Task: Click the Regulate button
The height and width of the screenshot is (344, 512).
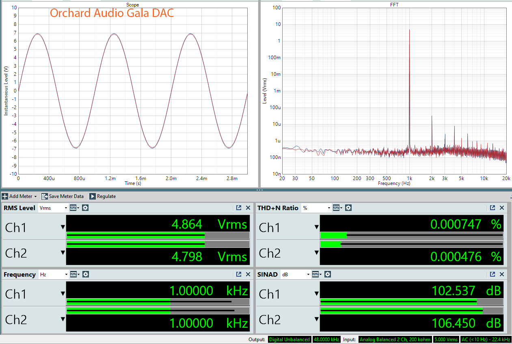Action: tap(103, 196)
